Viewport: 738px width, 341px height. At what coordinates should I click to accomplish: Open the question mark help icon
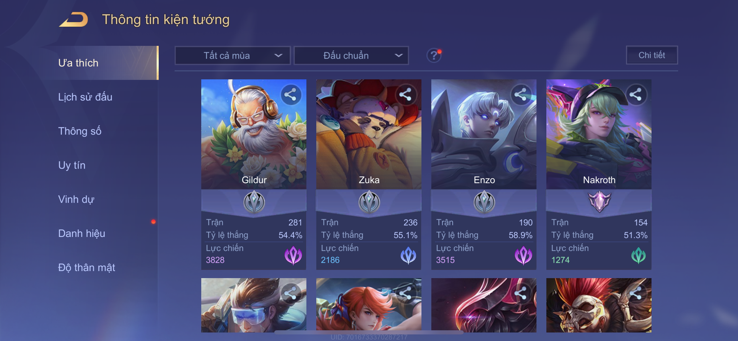tap(434, 55)
